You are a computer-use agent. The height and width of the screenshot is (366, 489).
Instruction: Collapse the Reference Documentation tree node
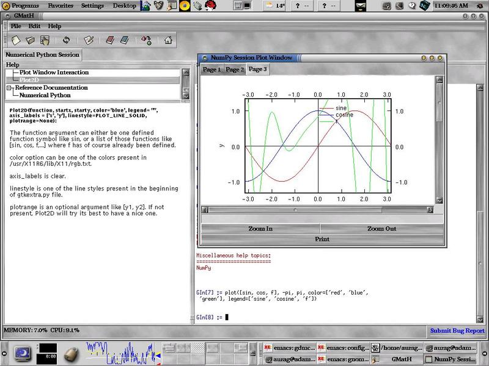click(x=9, y=88)
